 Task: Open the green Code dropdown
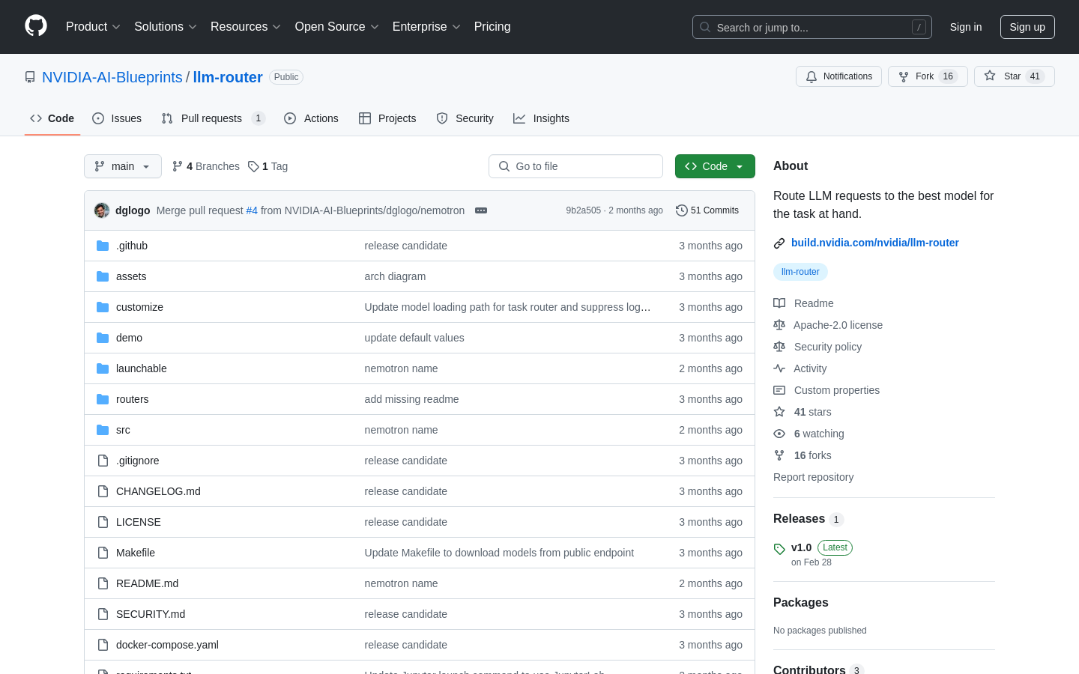point(715,166)
